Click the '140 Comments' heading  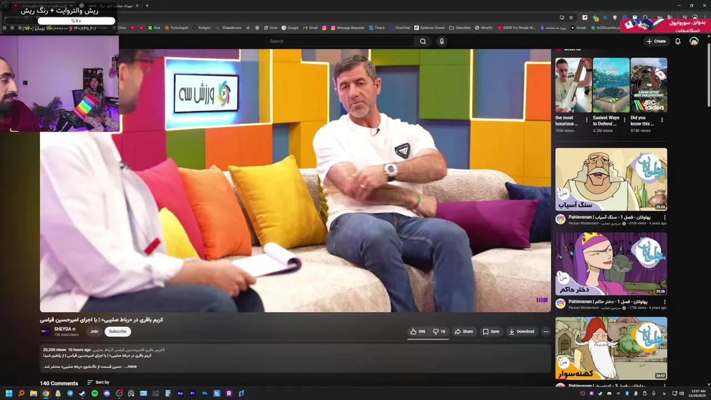coord(59,383)
